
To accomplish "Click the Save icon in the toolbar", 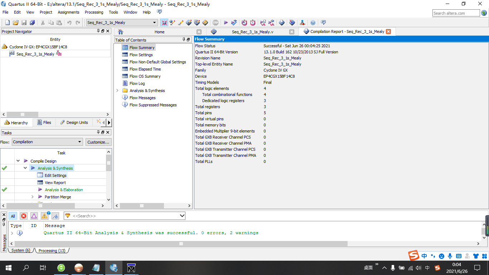I will (x=24, y=23).
